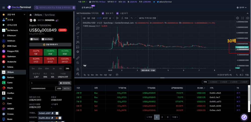Open the 공개 API 문서 link
The width and height of the screenshot is (251, 122).
87,8
